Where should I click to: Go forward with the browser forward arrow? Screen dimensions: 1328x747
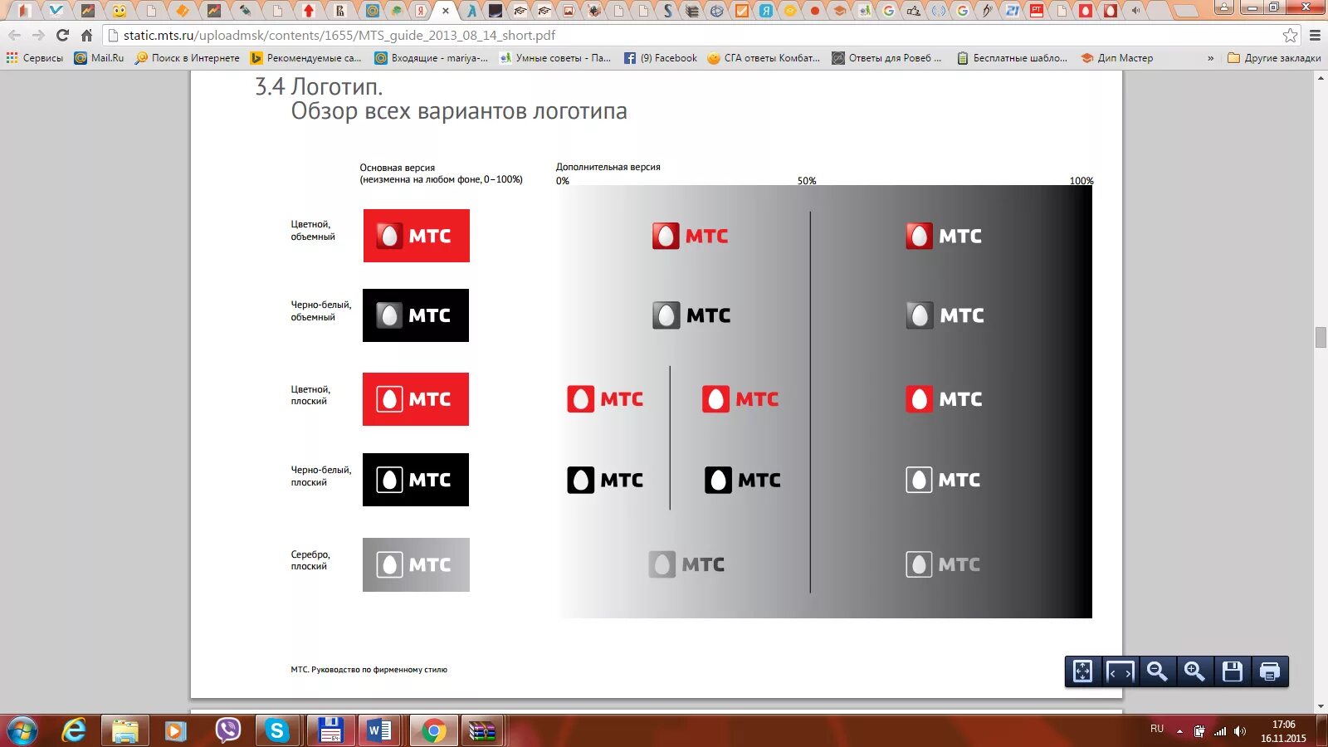pos(38,36)
